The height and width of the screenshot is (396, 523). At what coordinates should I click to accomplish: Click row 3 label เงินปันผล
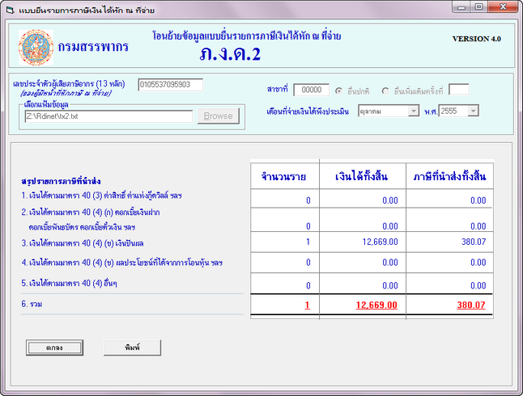[x=83, y=243]
